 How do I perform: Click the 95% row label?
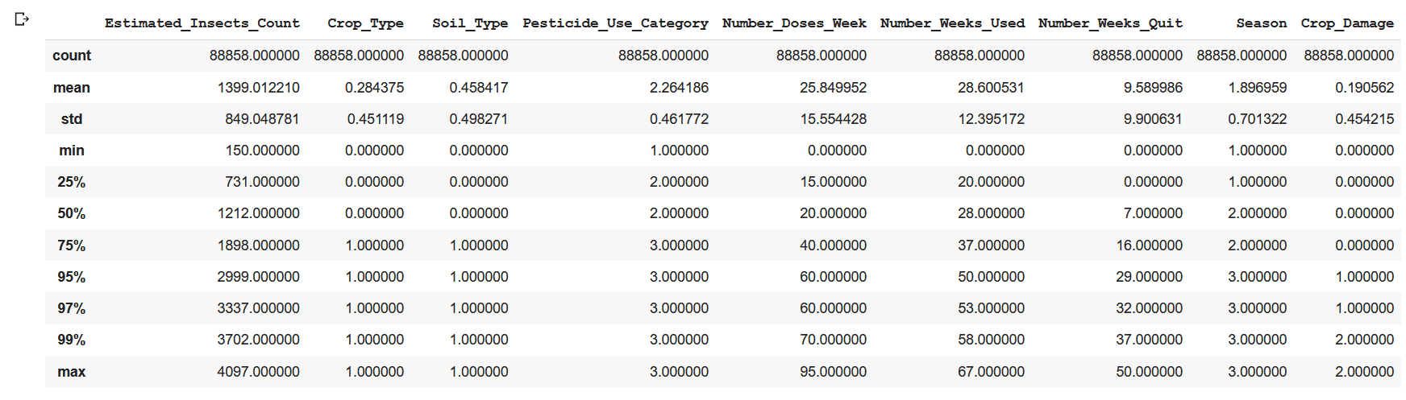coord(72,277)
